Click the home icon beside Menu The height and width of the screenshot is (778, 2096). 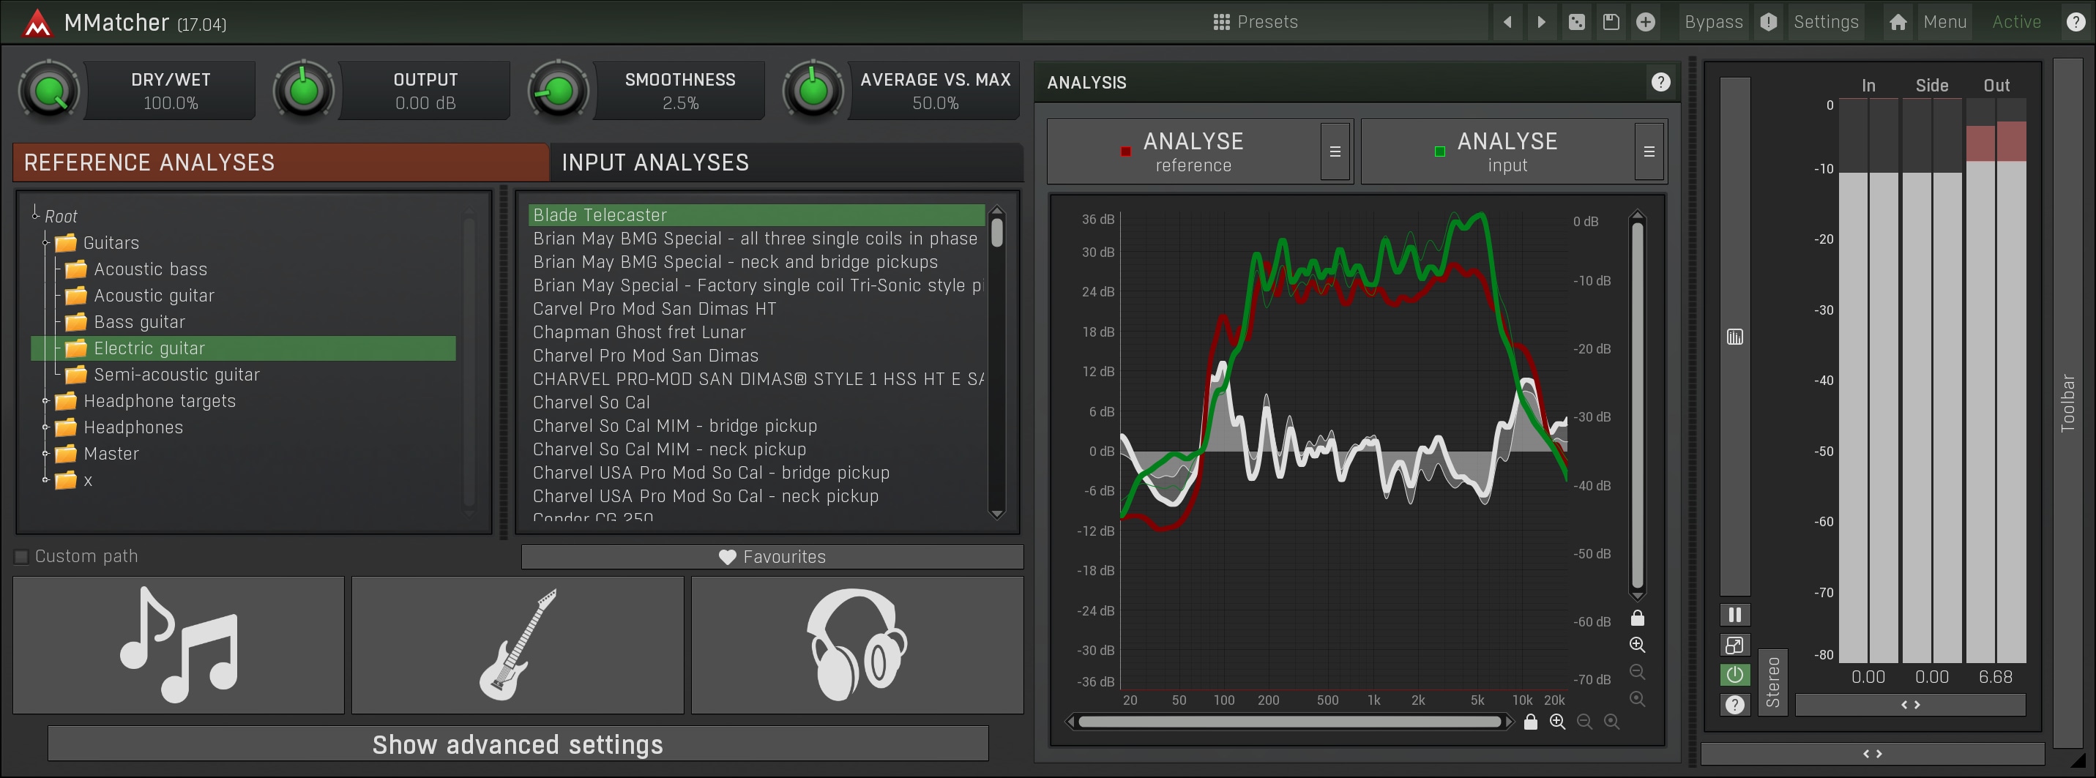tap(1898, 22)
